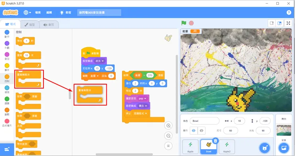Select the pink My Blocks category circle
The image size is (295, 156).
pyautogui.click(x=7, y=121)
